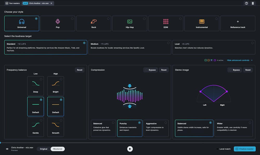Click the Default flat high line icon
Viewport: 260px width, 155px height.
pos(56,105)
